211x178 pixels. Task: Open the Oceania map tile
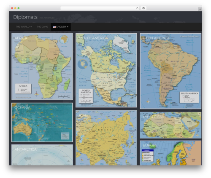[42, 122]
